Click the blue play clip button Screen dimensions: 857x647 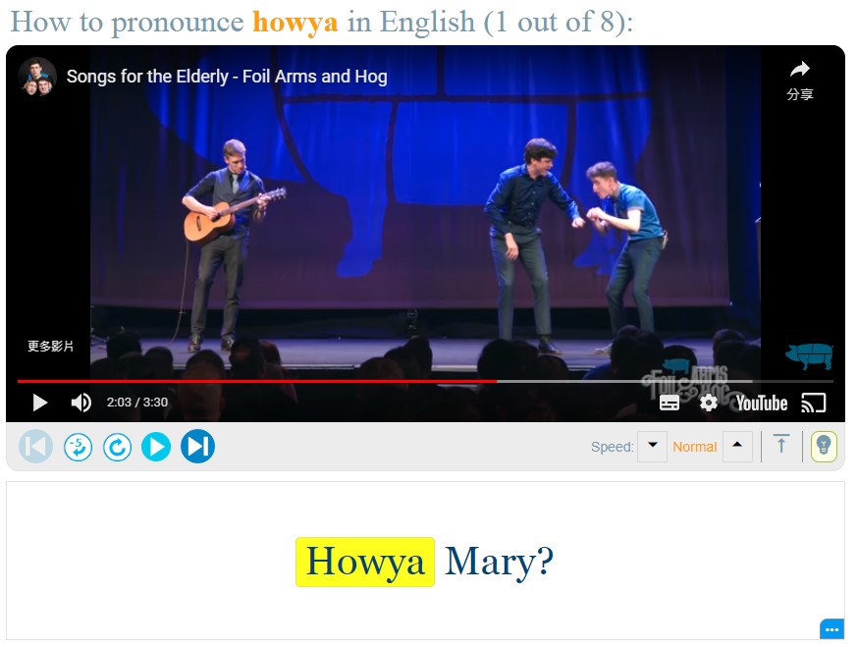(x=156, y=447)
